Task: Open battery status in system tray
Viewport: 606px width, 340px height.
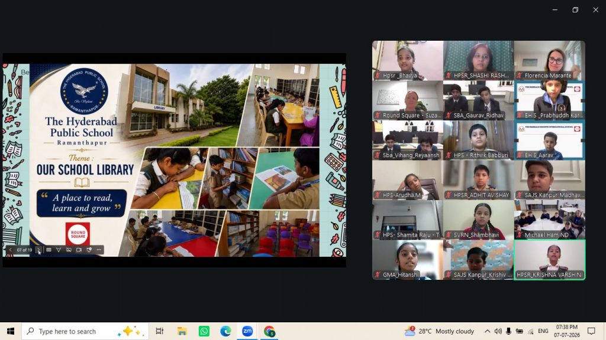Action: tap(520, 331)
